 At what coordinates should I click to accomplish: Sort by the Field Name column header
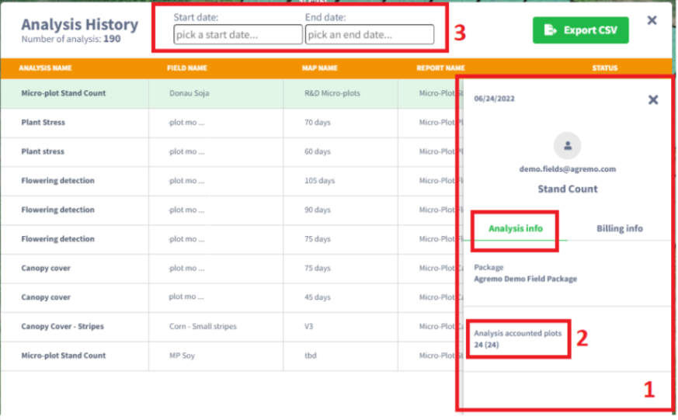point(186,68)
